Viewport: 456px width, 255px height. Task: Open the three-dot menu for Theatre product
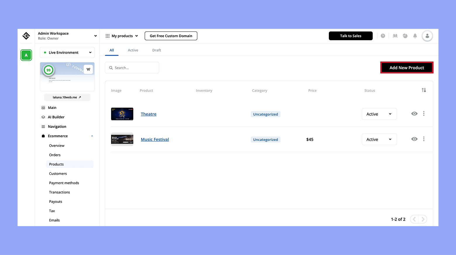[424, 114]
